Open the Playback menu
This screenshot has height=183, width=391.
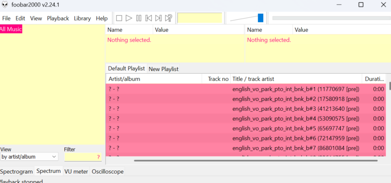pyautogui.click(x=58, y=18)
